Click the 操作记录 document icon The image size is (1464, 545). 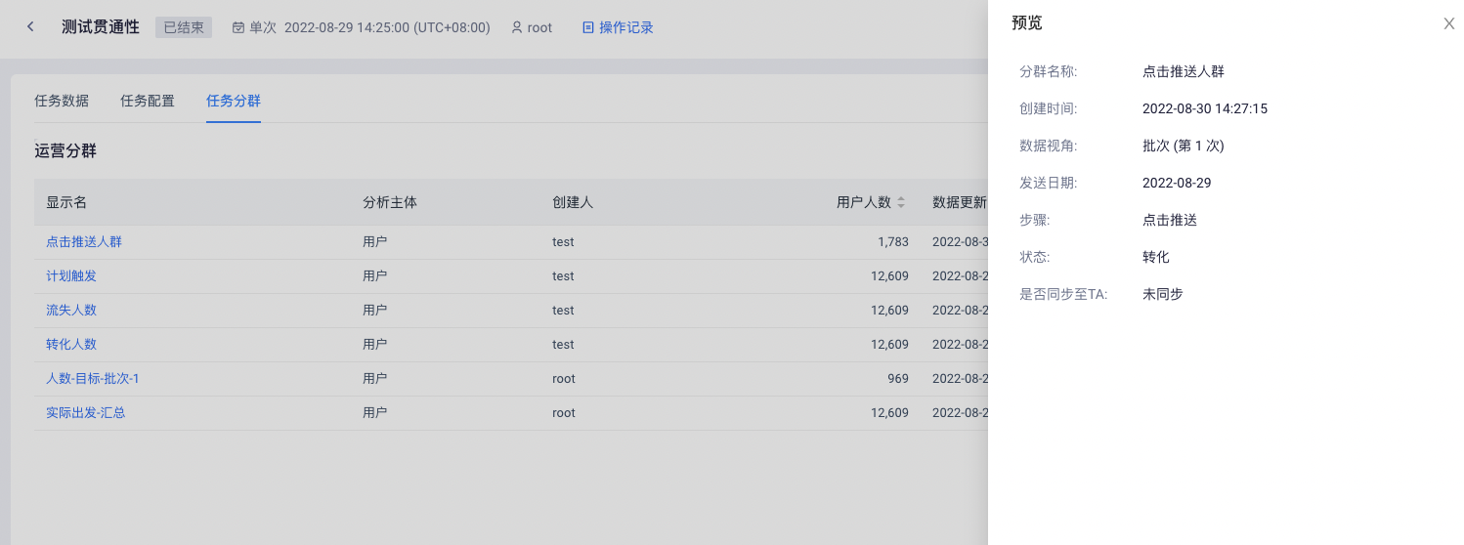588,27
